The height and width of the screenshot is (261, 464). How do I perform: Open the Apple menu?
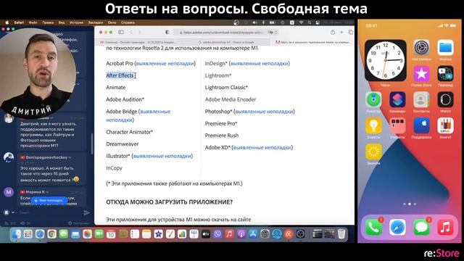pyautogui.click(x=7, y=22)
